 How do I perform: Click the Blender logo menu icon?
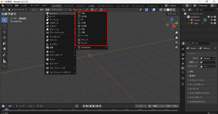2,6
